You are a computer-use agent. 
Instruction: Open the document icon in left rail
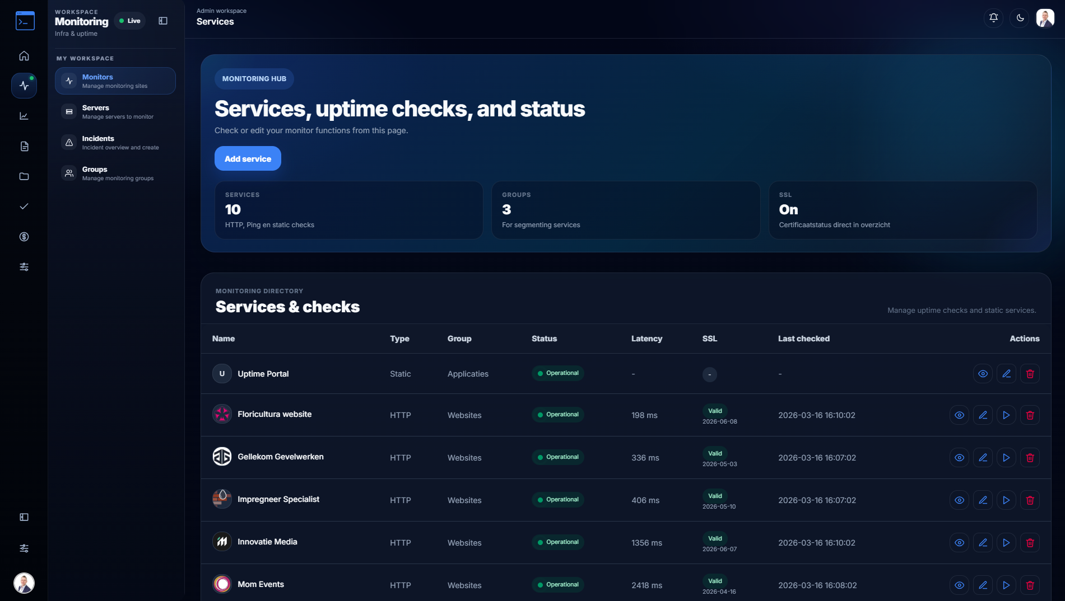click(24, 146)
